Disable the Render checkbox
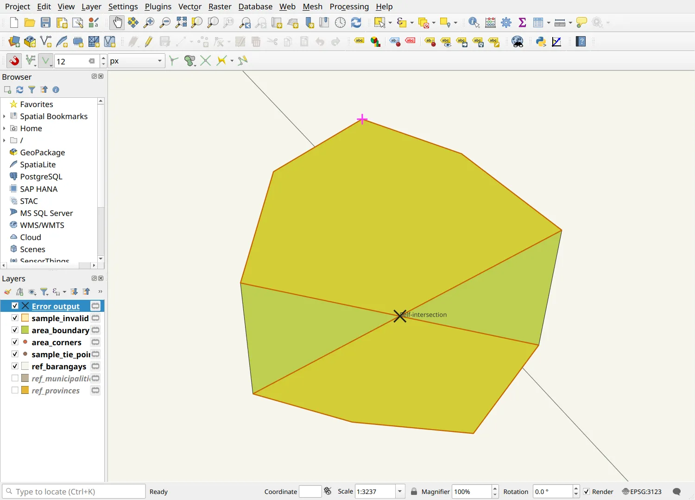 point(587,492)
